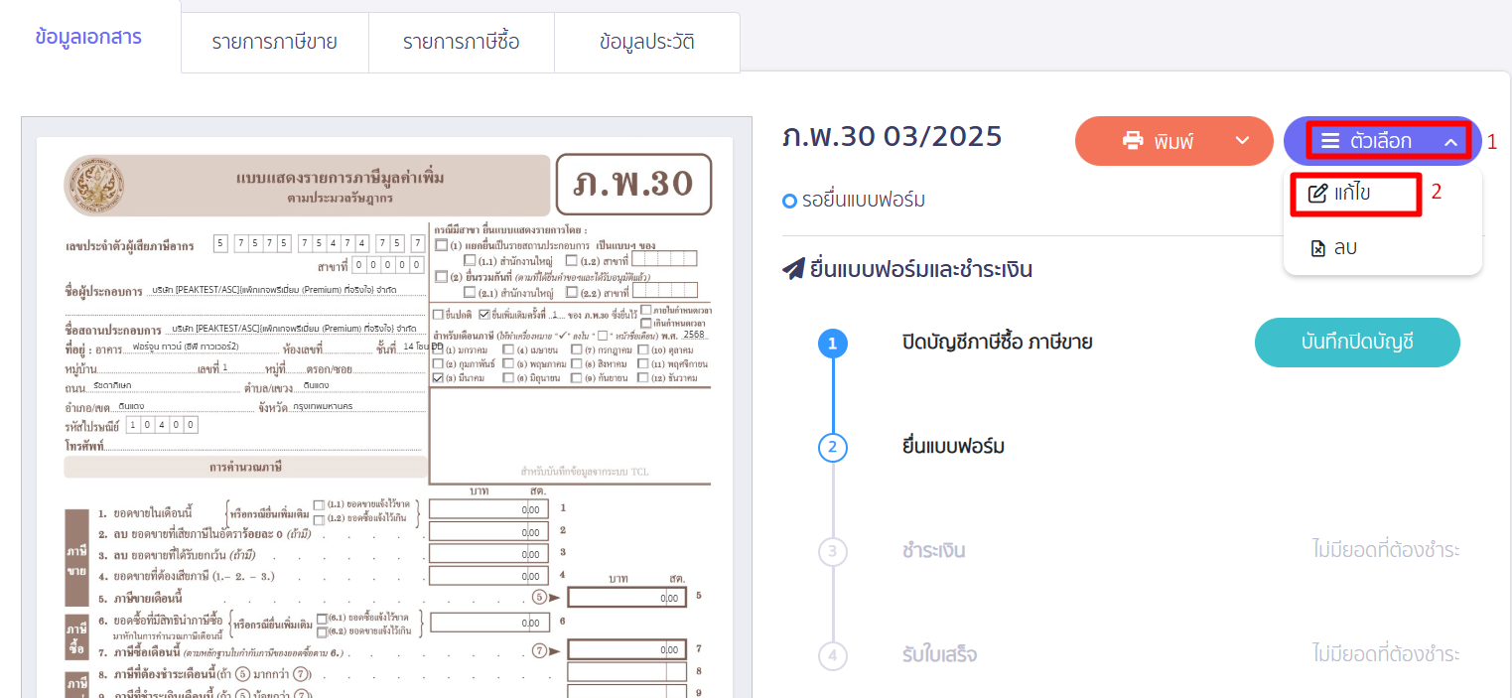Click step 3 circle for ชำระเงิน
Screen dimensions: 1512x698
pyautogui.click(x=832, y=551)
